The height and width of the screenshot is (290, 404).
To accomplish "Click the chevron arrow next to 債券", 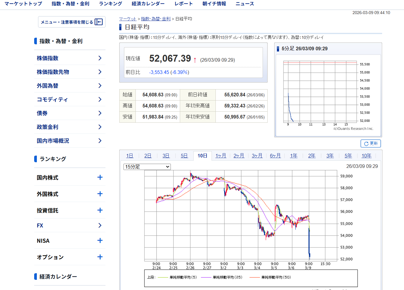I will [100, 113].
